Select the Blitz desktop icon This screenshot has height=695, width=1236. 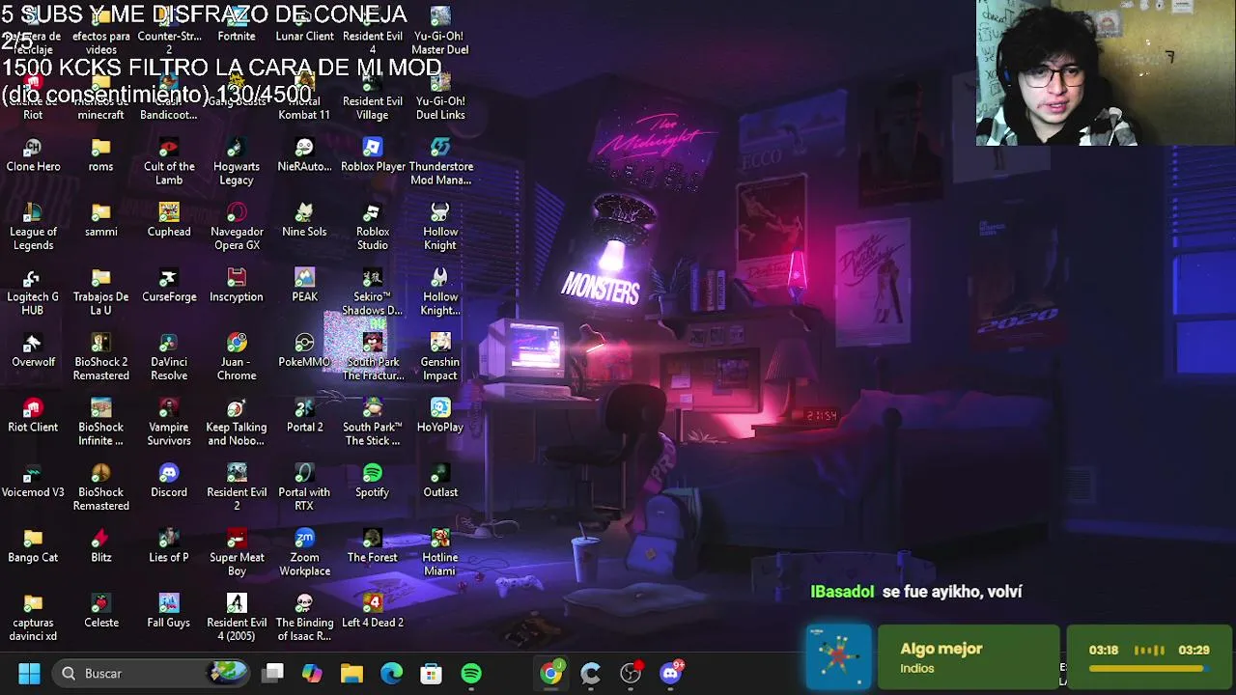pyautogui.click(x=100, y=545)
